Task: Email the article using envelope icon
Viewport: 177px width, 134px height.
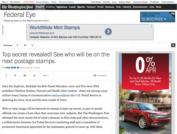Action: (x=25, y=76)
